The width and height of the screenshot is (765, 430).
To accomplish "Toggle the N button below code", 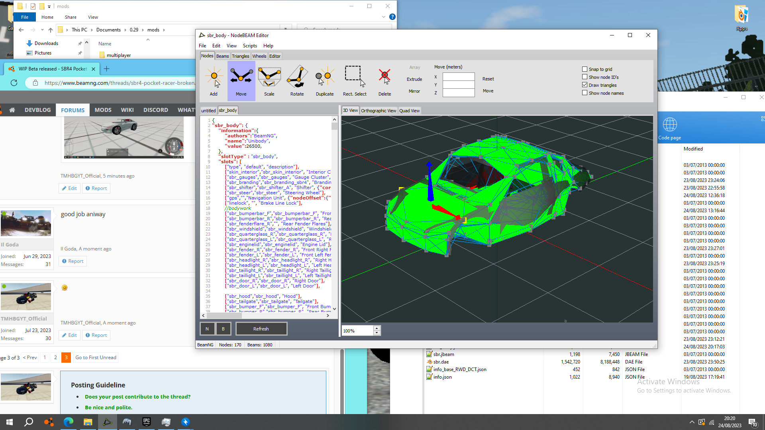I will pyautogui.click(x=207, y=329).
